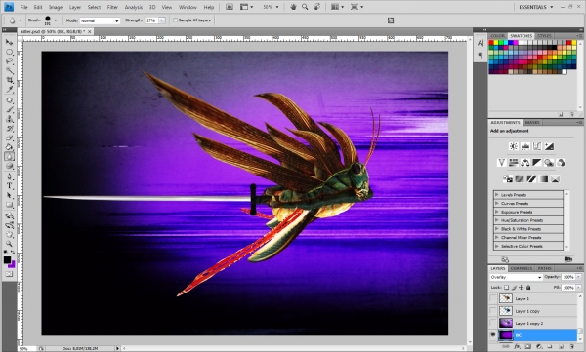This screenshot has width=586, height=352.
Task: Add a Levels adjustment
Action: click(525, 146)
